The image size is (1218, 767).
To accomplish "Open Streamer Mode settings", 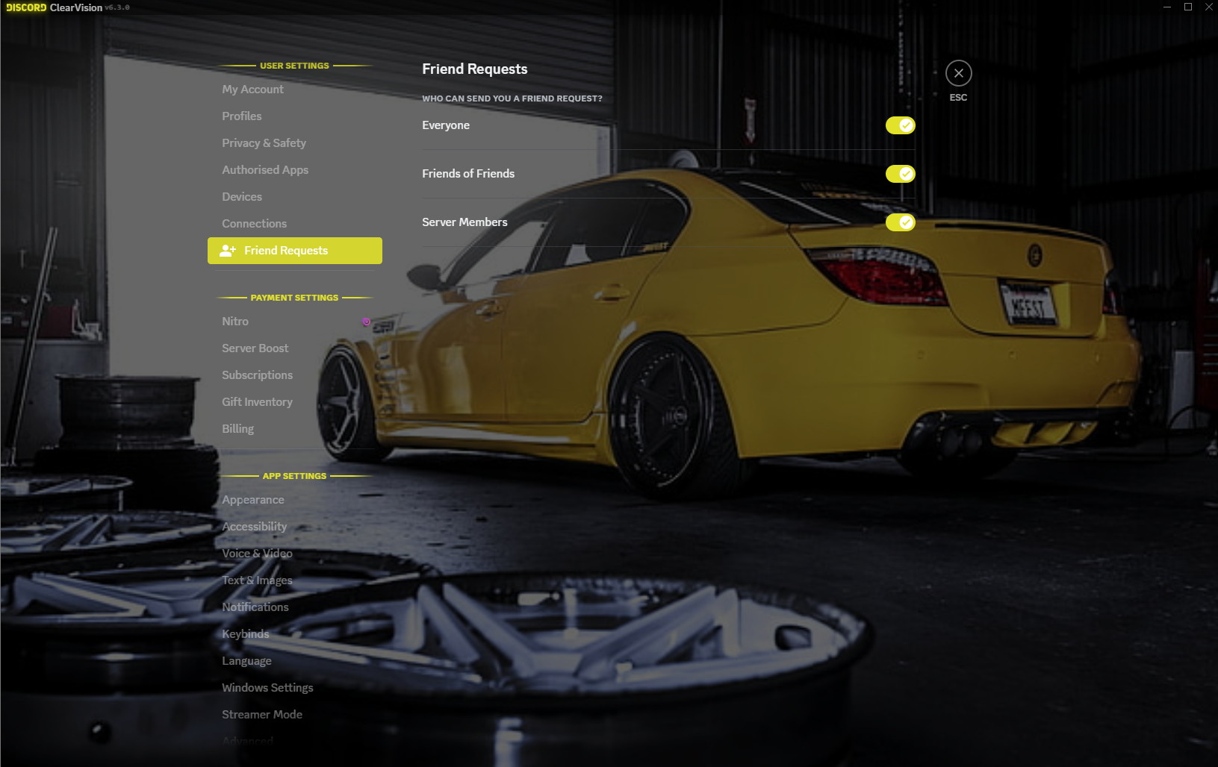I will click(295, 715).
